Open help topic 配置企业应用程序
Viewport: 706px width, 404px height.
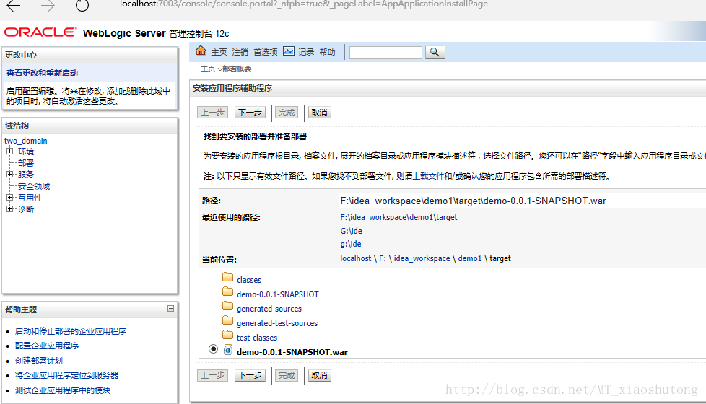click(x=47, y=346)
